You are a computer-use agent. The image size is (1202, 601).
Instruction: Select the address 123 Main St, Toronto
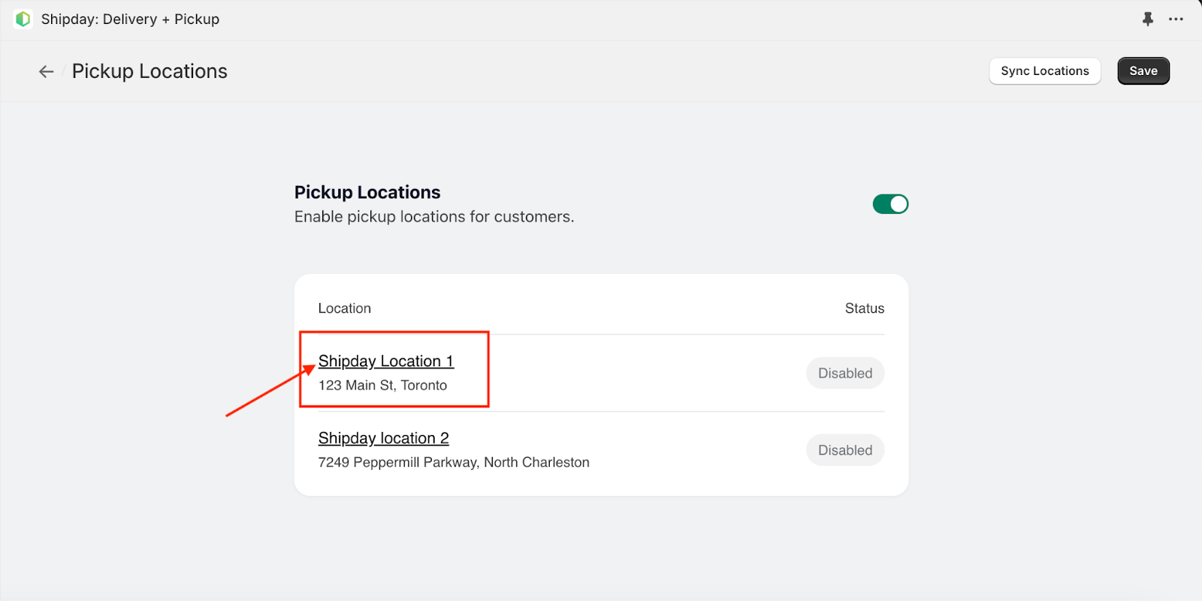tap(382, 385)
